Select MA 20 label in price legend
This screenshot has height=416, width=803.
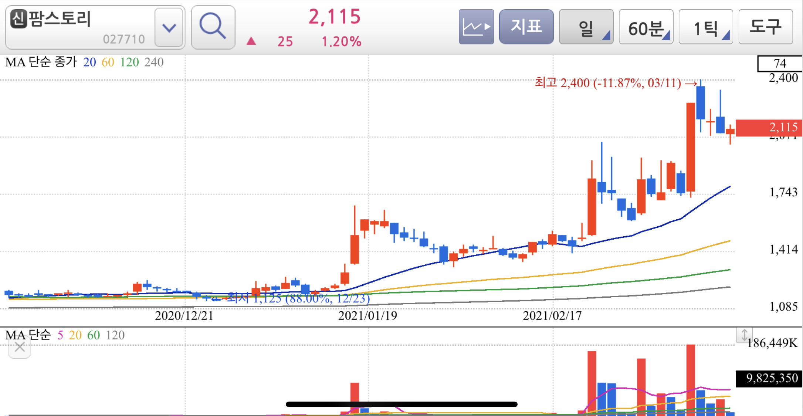coord(89,62)
